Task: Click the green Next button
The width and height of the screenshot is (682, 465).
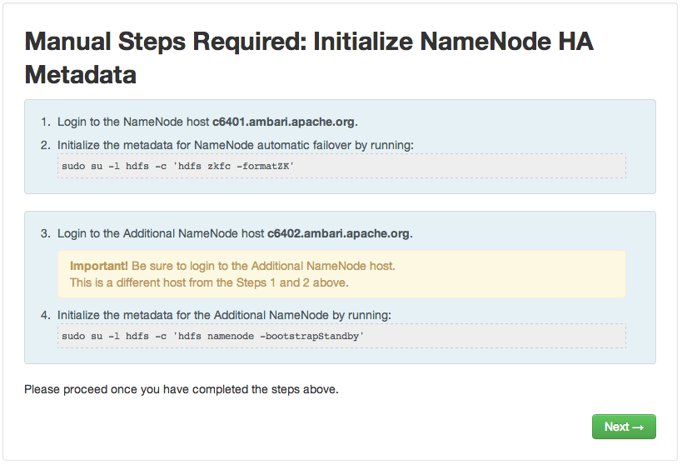Action: [624, 427]
